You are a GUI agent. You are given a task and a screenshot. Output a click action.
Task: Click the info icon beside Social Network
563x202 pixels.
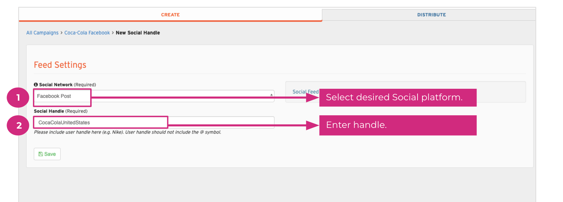click(36, 85)
